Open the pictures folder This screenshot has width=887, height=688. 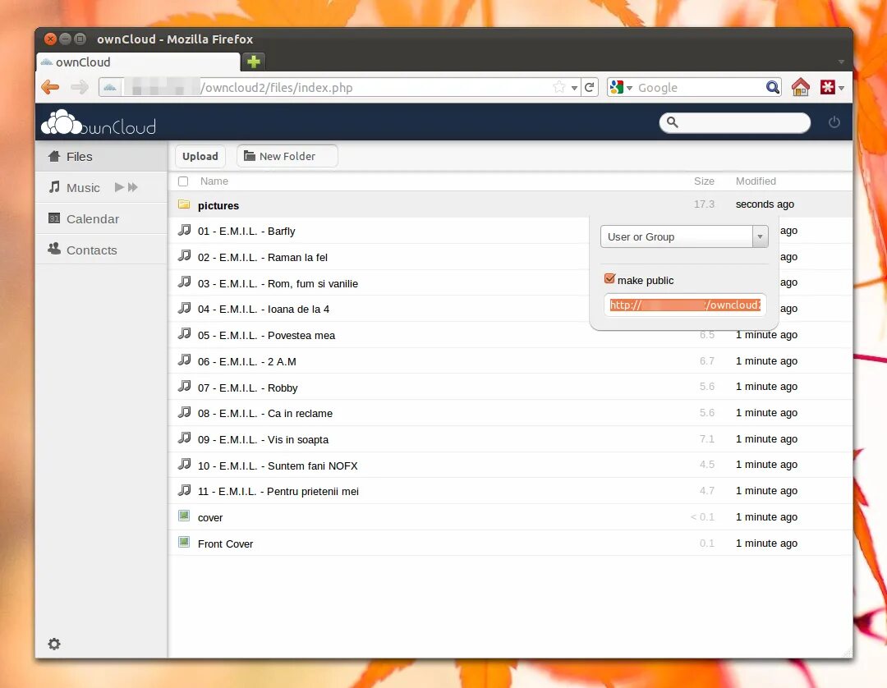[218, 206]
